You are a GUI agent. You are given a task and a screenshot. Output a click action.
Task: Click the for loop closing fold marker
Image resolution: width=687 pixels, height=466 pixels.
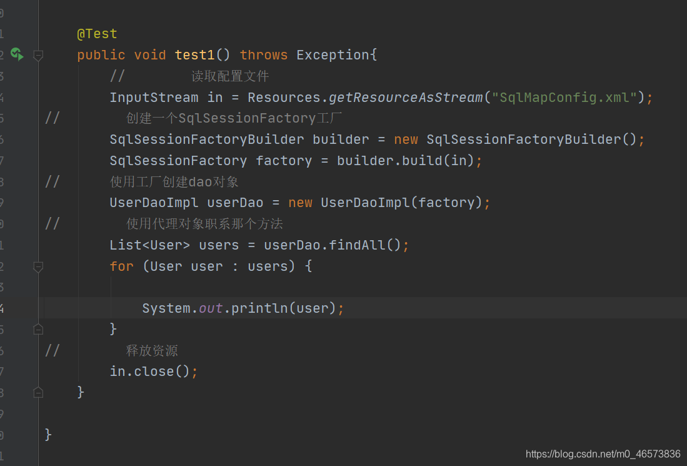coord(38,329)
